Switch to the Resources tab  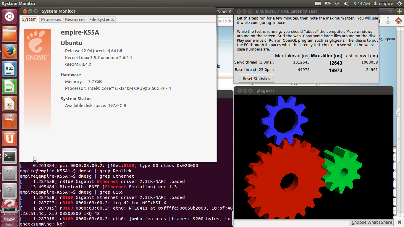[x=75, y=19]
